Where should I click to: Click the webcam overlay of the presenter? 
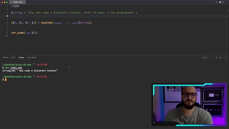(189, 105)
